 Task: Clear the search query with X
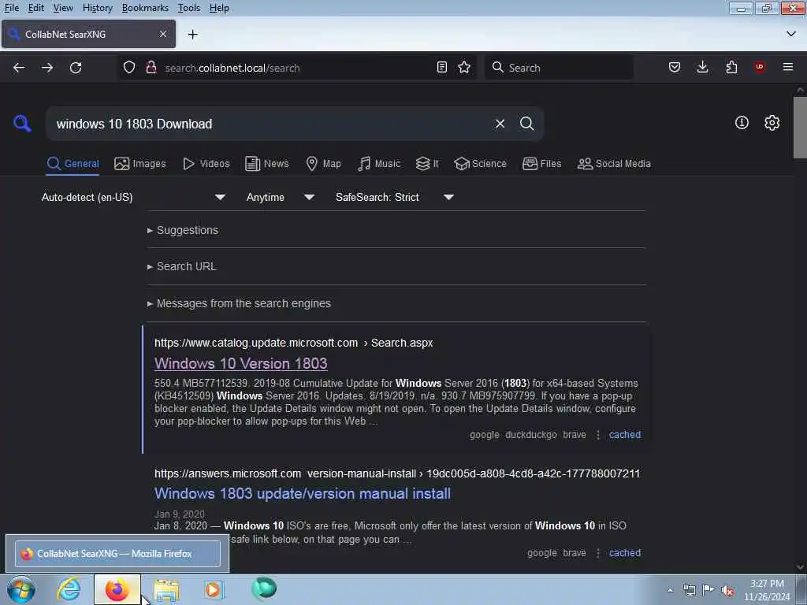(500, 124)
